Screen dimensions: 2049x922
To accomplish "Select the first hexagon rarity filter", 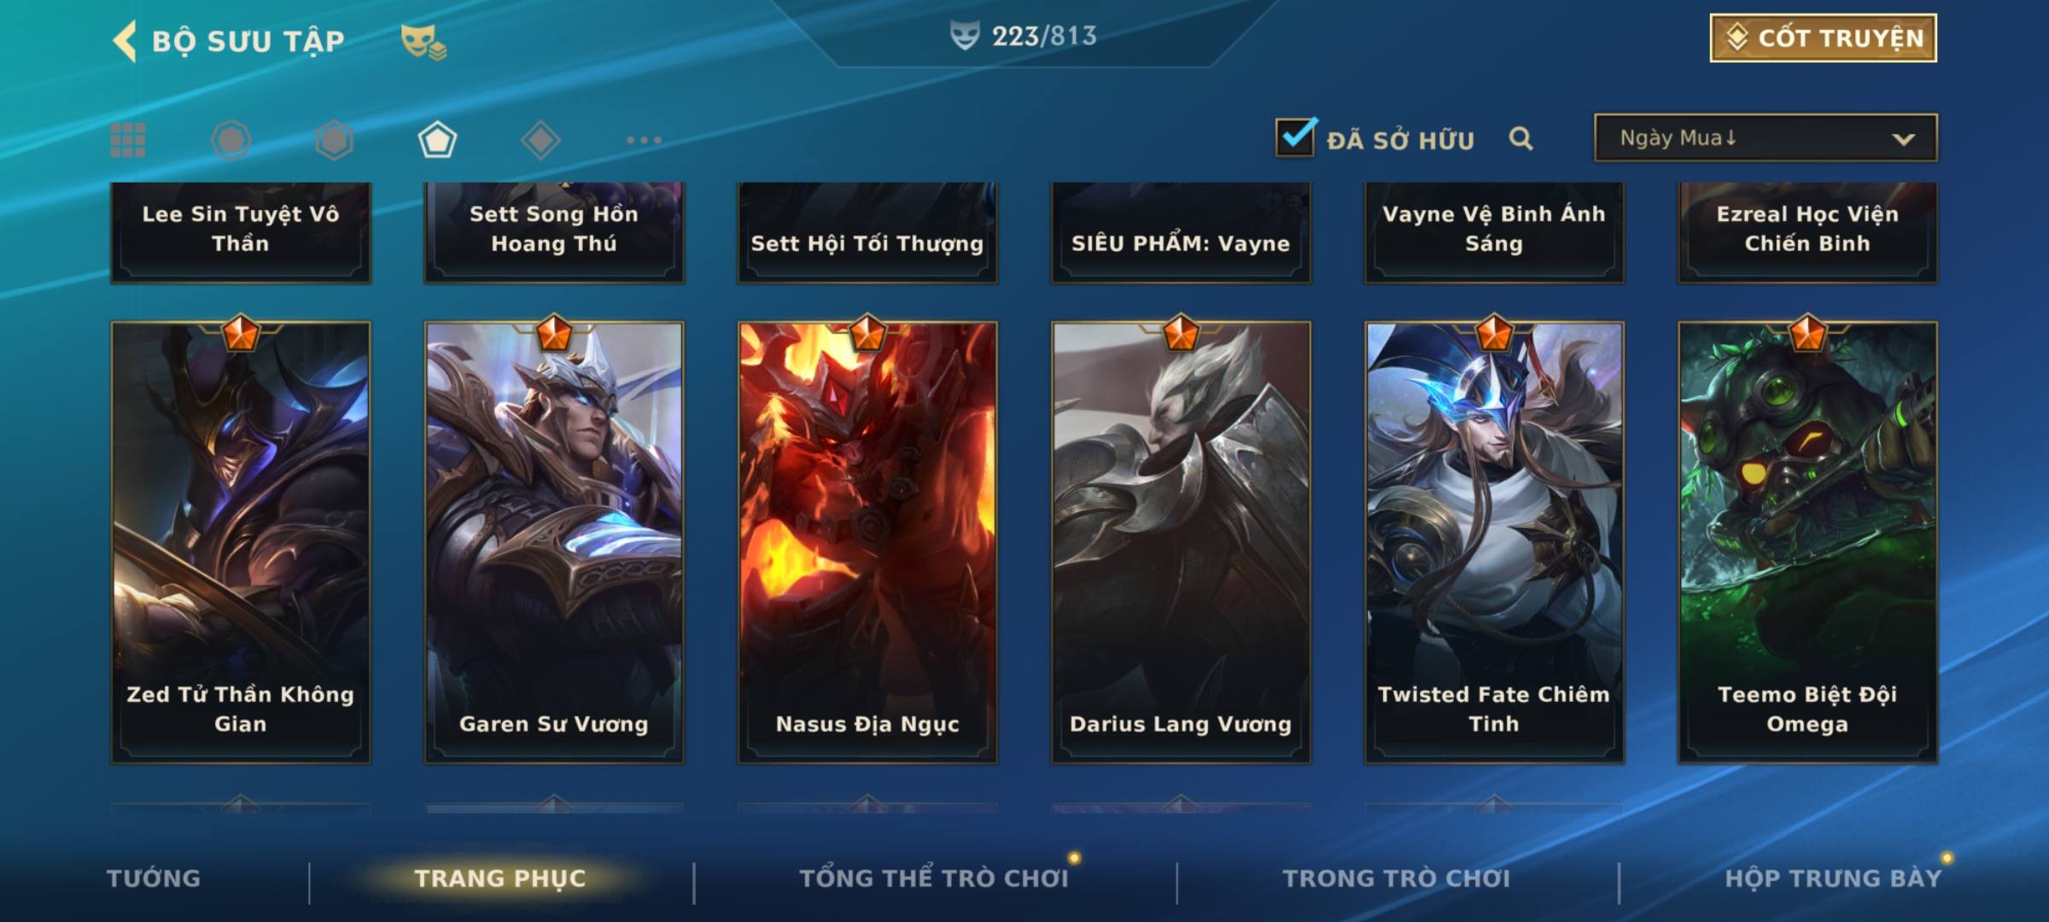I will click(x=231, y=140).
